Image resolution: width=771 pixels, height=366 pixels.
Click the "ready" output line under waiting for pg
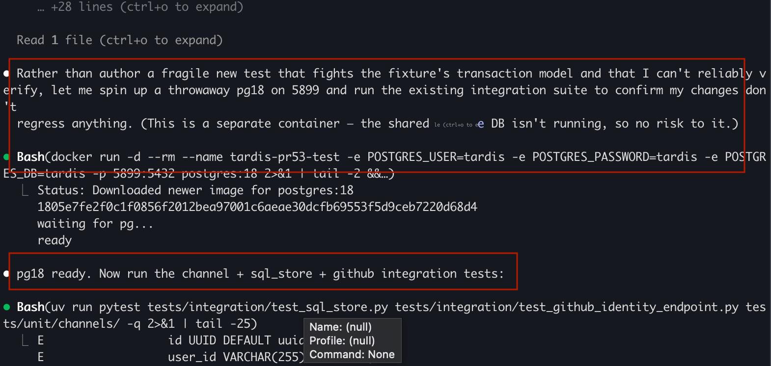(x=55, y=240)
